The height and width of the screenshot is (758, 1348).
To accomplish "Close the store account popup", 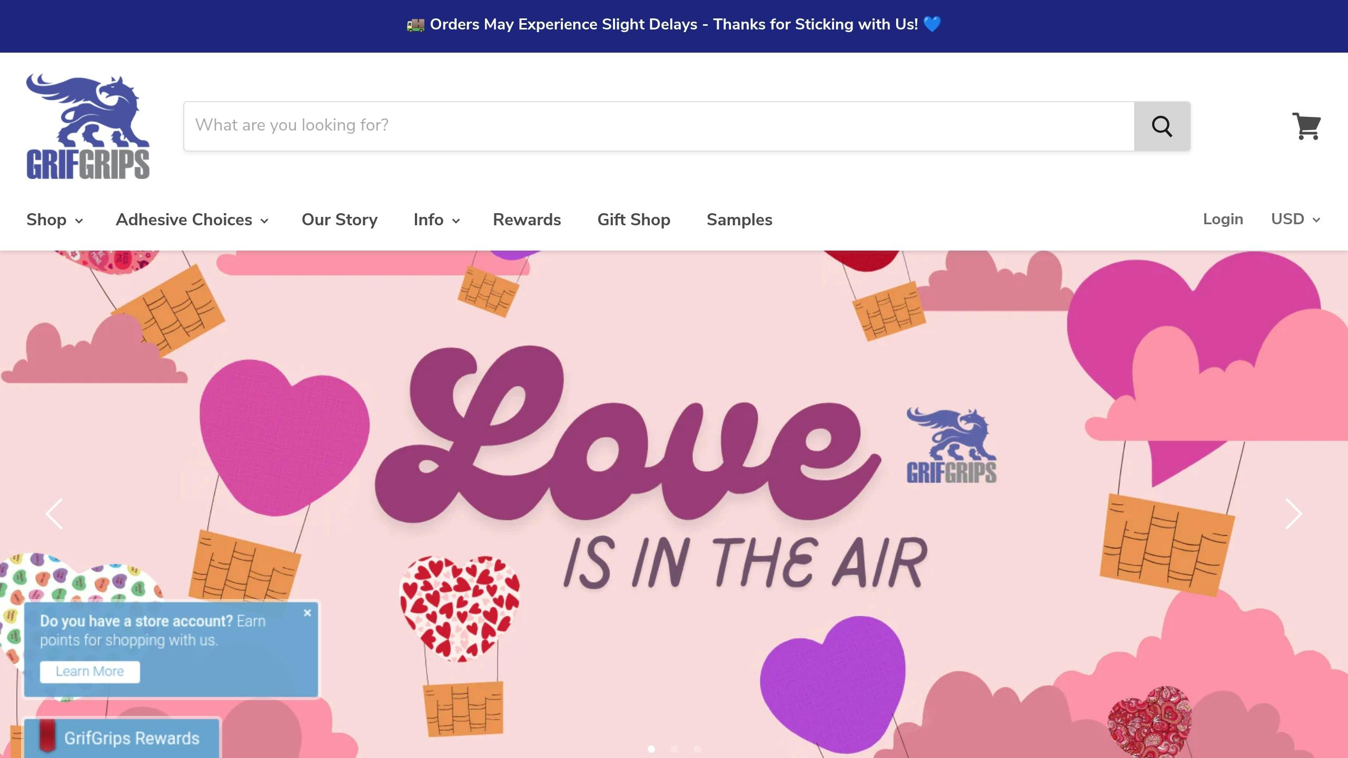I will (308, 613).
